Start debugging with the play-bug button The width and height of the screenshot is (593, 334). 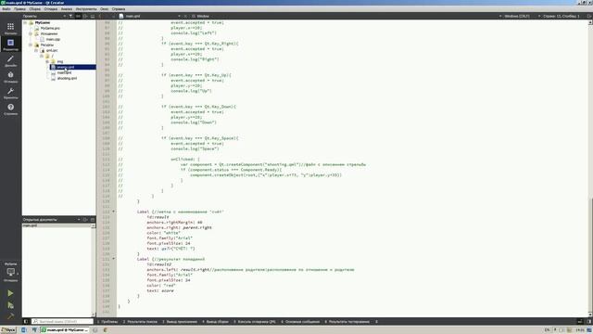[x=10, y=305]
